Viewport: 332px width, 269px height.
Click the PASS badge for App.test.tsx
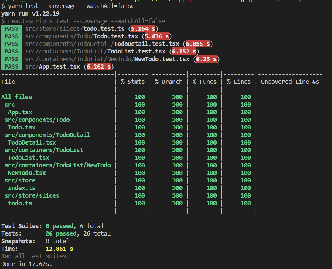11,67
